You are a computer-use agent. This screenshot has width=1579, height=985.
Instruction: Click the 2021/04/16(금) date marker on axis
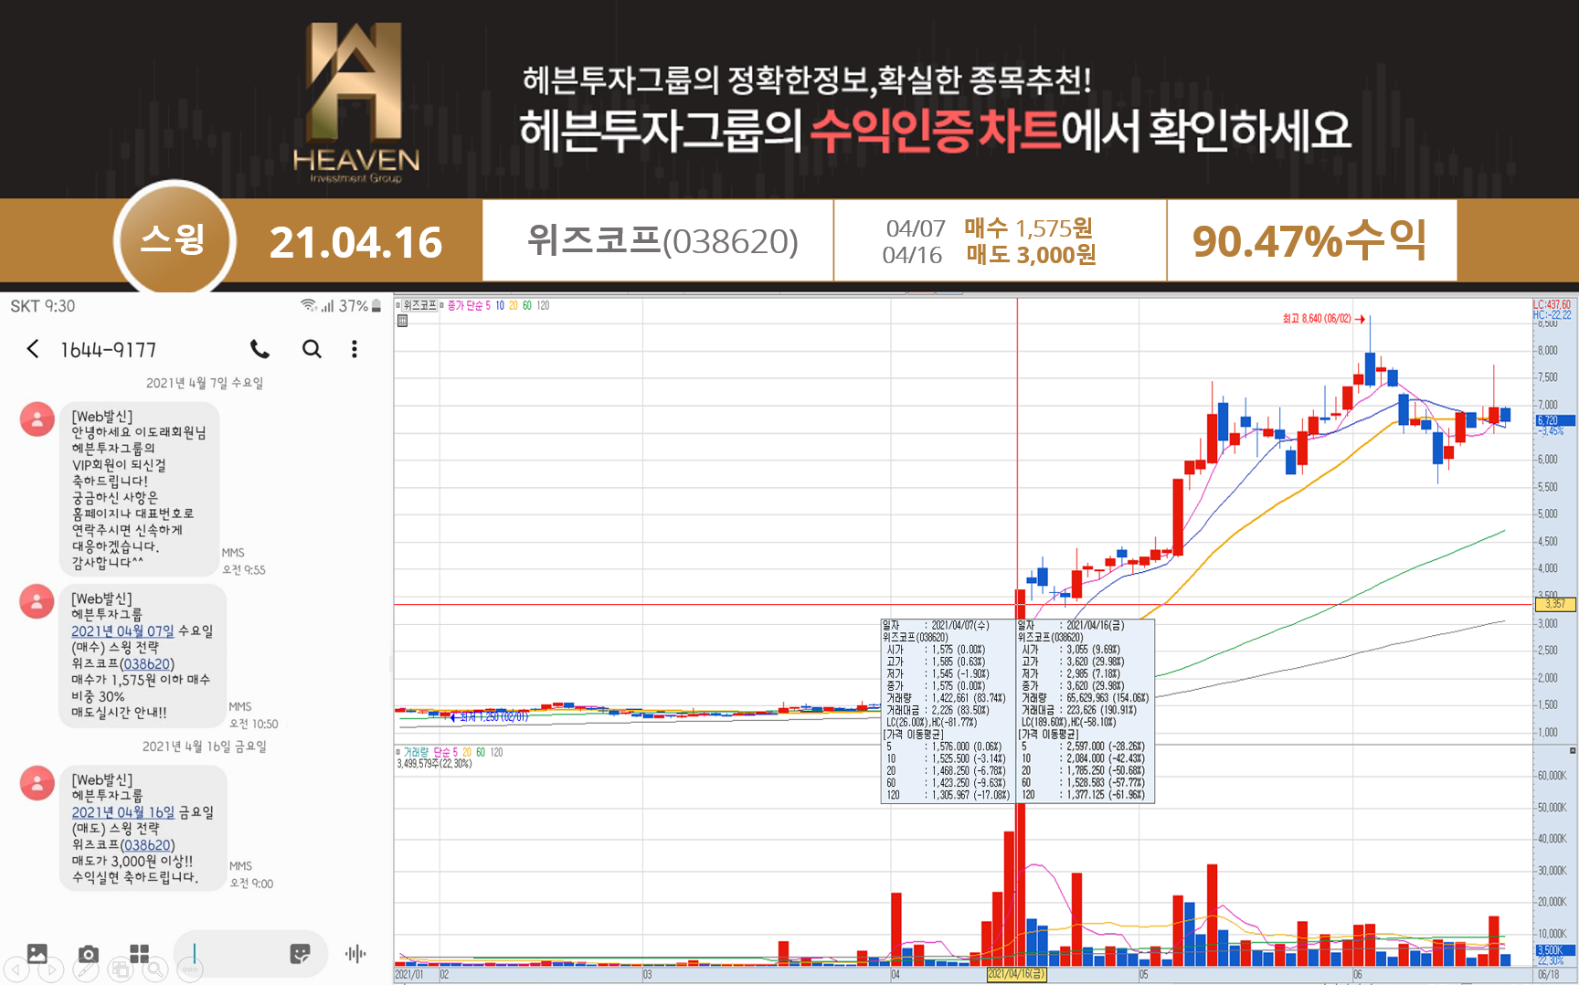click(x=1016, y=974)
